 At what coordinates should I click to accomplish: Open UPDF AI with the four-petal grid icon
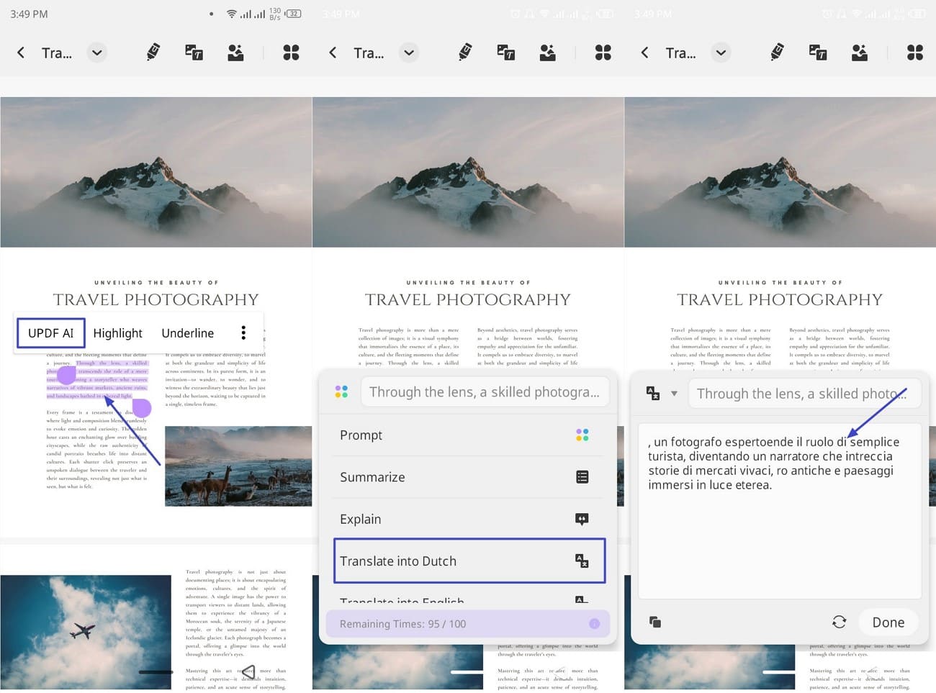(291, 52)
